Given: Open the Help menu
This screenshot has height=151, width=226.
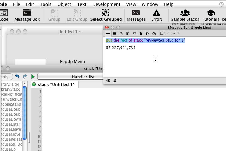Looking at the screenshot, I should coord(169,4).
